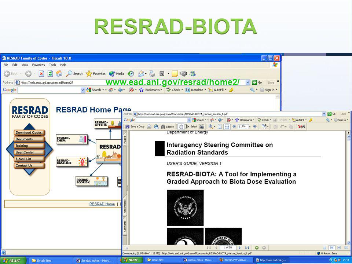
Task: Click the Training sidebar button
Action: tap(29, 146)
